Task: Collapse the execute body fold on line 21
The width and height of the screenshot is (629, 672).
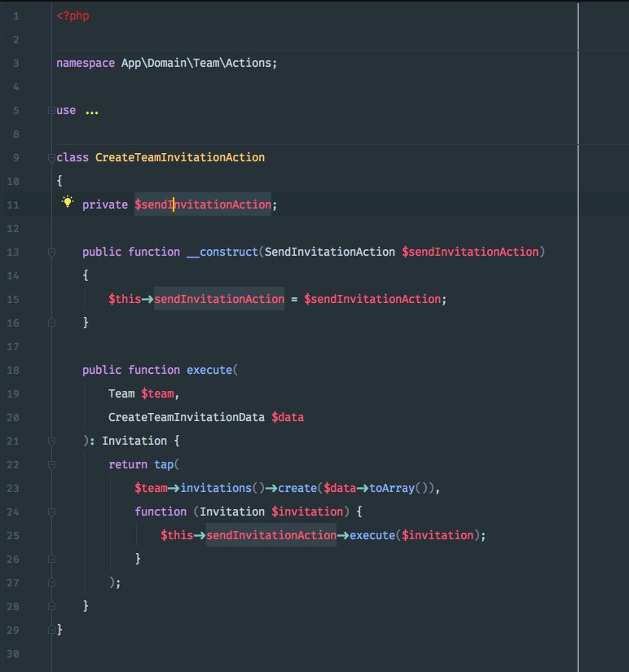Action: pyautogui.click(x=51, y=441)
